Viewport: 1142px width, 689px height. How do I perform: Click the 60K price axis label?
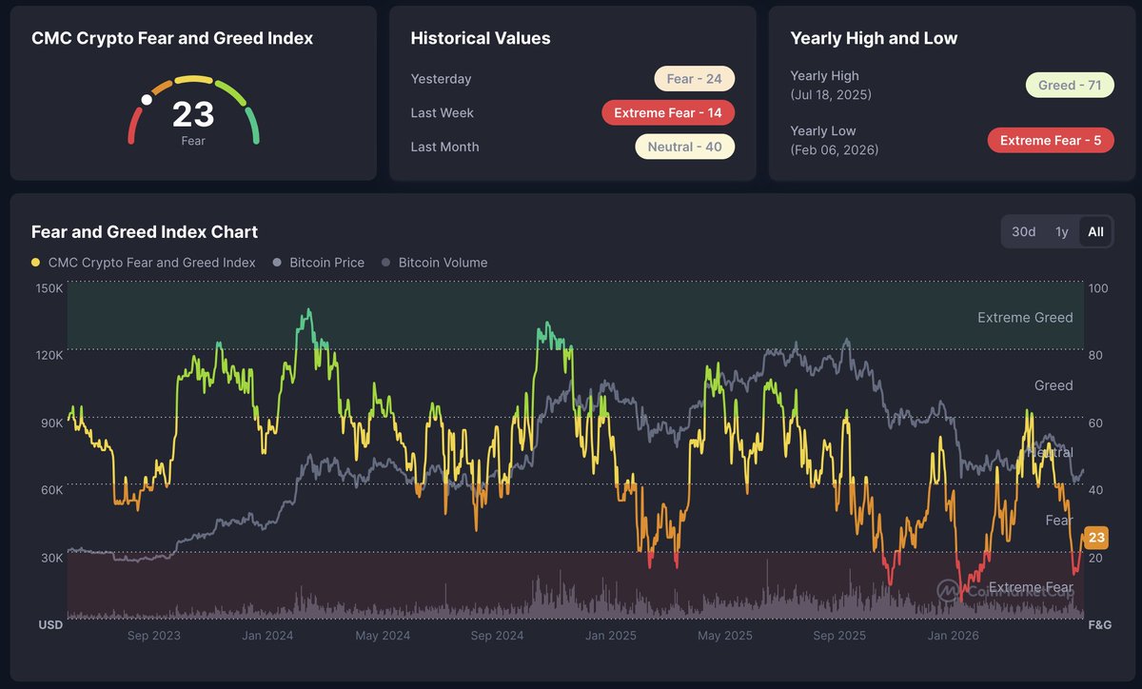coord(51,490)
